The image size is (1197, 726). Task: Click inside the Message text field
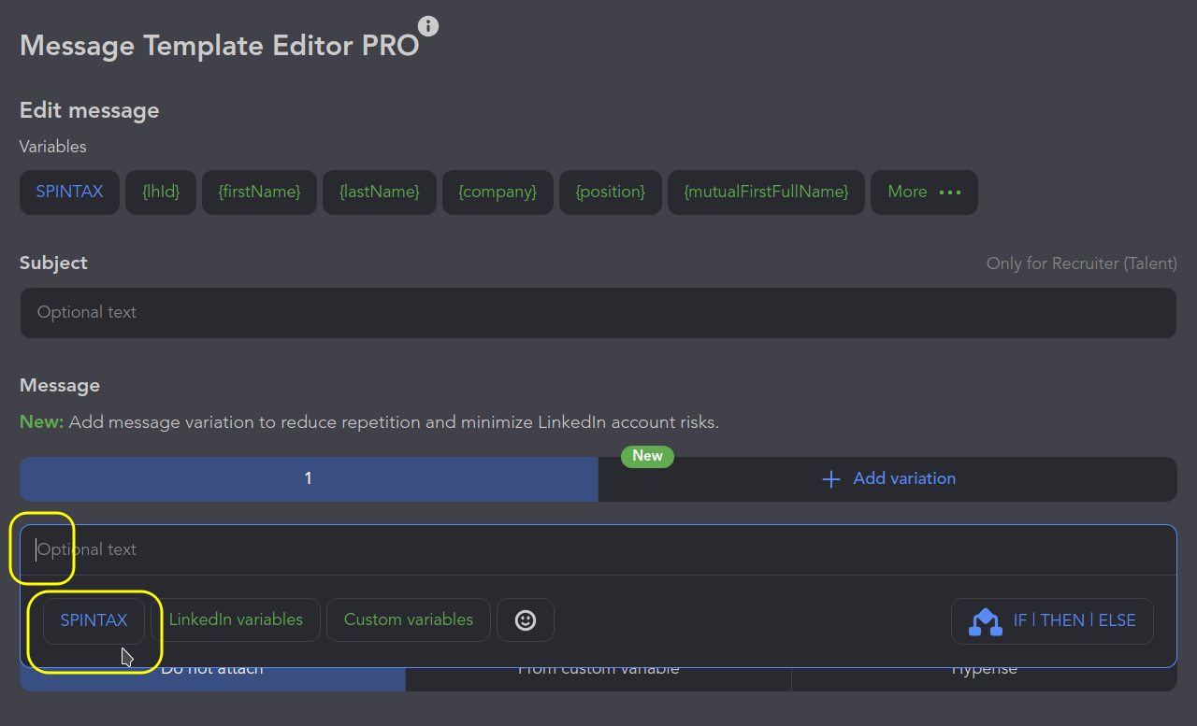(598, 550)
